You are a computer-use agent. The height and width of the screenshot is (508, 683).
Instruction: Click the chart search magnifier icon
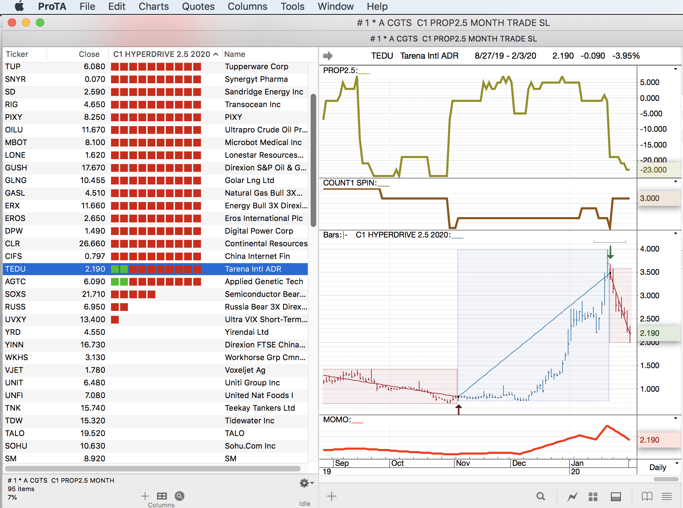541,496
